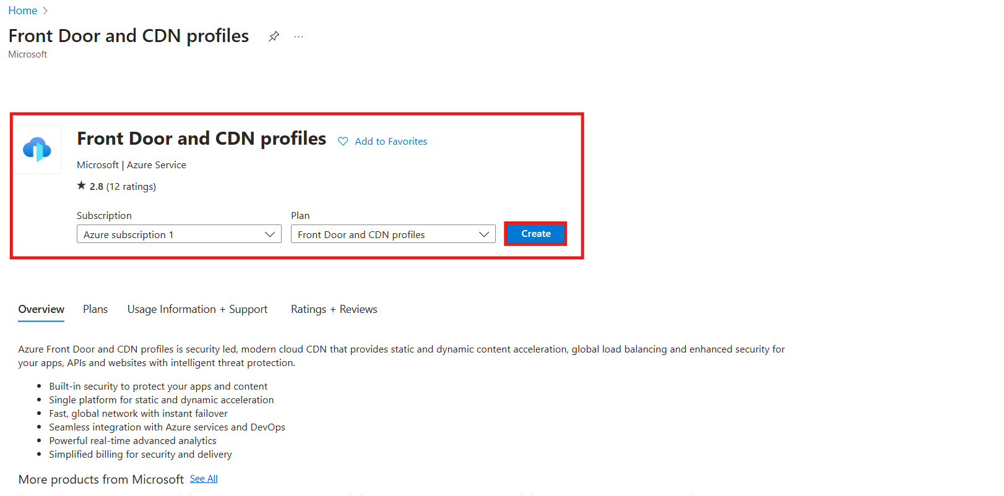This screenshot has width=1004, height=496.
Task: Add Front Door and CDN profiles to Favorites
Action: pyautogui.click(x=391, y=141)
